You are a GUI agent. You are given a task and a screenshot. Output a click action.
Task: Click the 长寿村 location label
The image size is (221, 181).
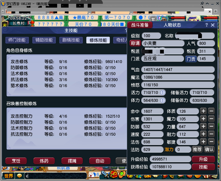[x=18, y=23]
